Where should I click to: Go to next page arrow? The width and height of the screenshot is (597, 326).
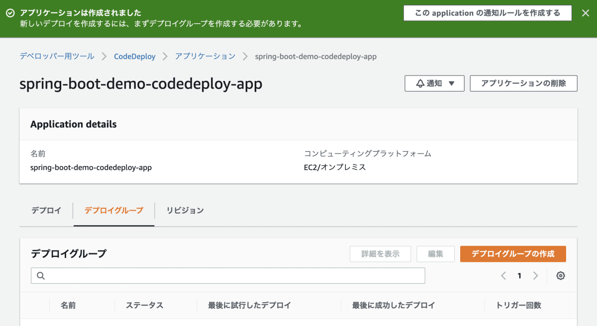535,276
